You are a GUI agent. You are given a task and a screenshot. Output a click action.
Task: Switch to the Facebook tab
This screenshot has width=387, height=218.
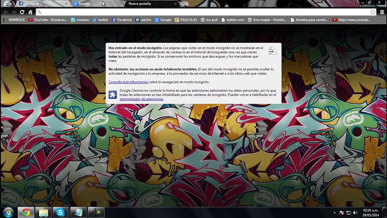[x=42, y=4]
